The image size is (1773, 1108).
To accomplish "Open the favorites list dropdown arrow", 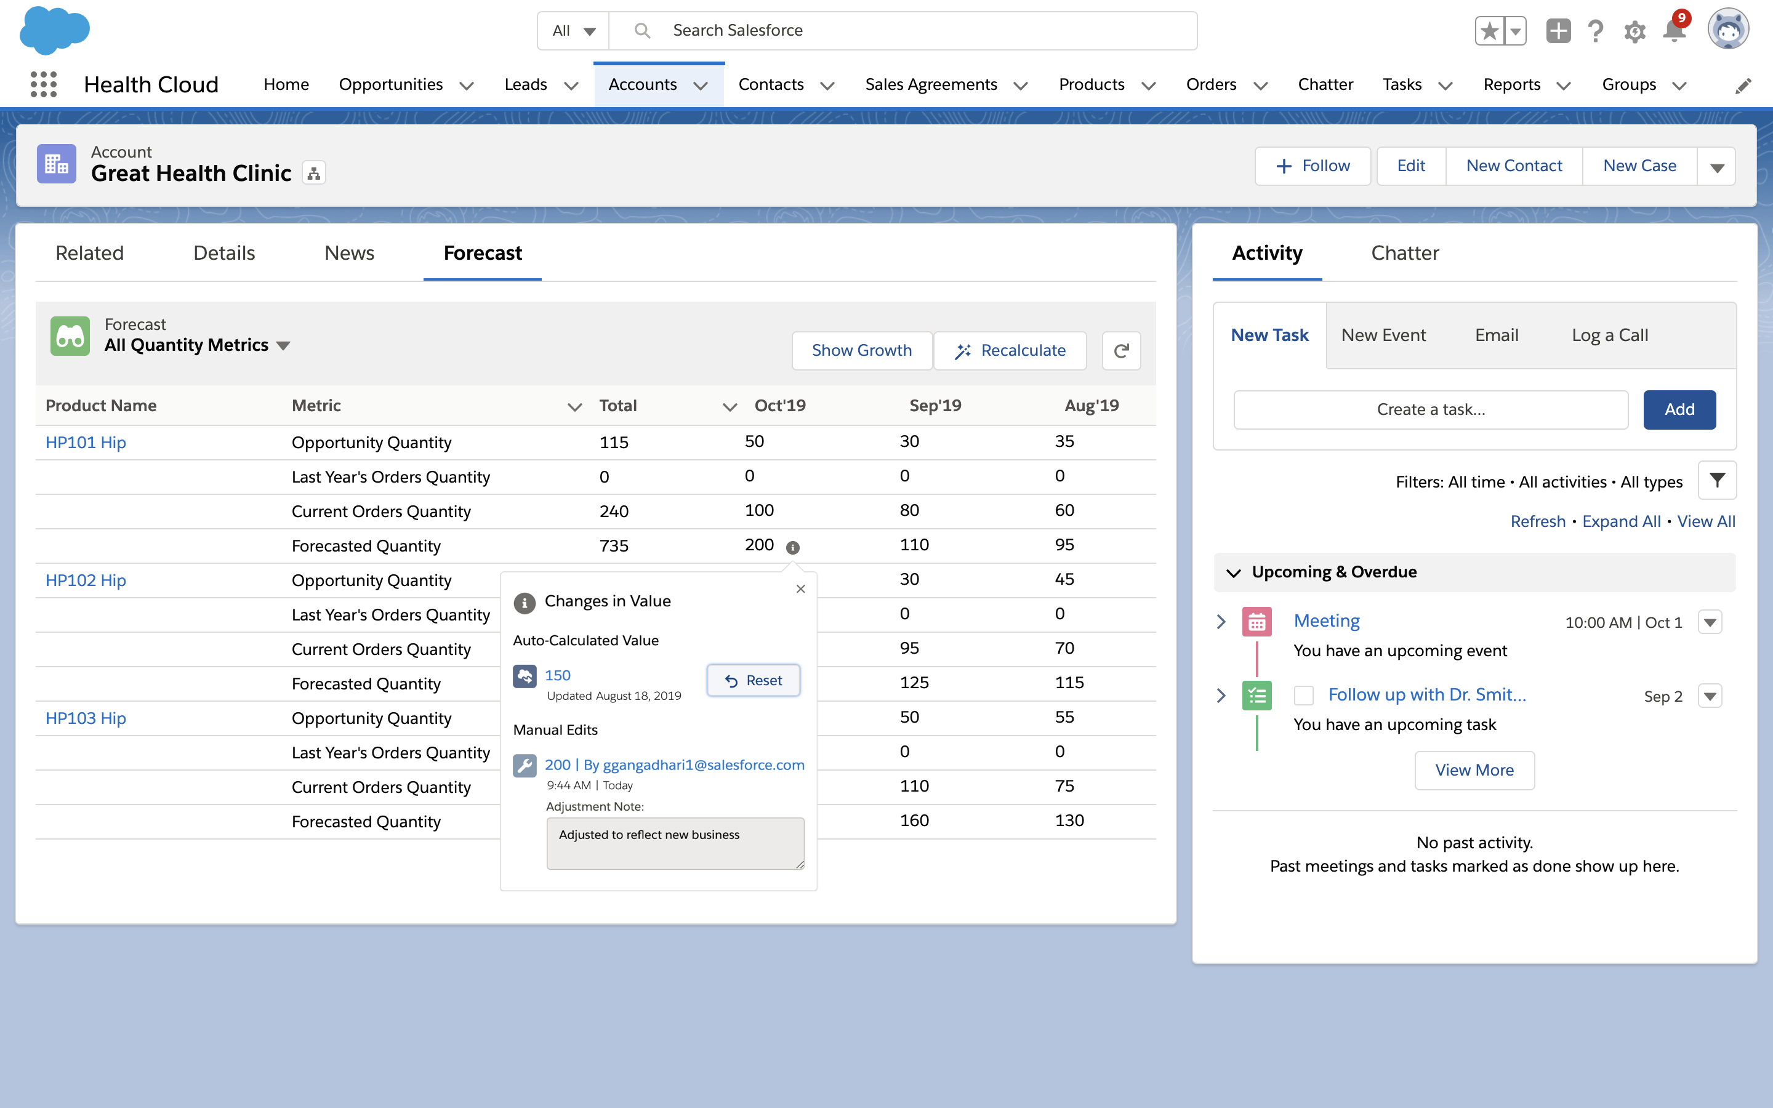I will [x=1515, y=31].
